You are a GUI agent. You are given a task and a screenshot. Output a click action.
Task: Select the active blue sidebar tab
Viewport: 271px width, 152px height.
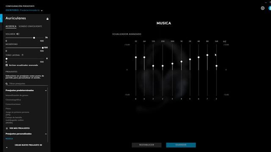[1, 18]
